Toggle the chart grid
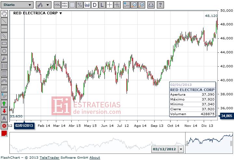This screenshot has width=234, height=160. coord(72,5)
